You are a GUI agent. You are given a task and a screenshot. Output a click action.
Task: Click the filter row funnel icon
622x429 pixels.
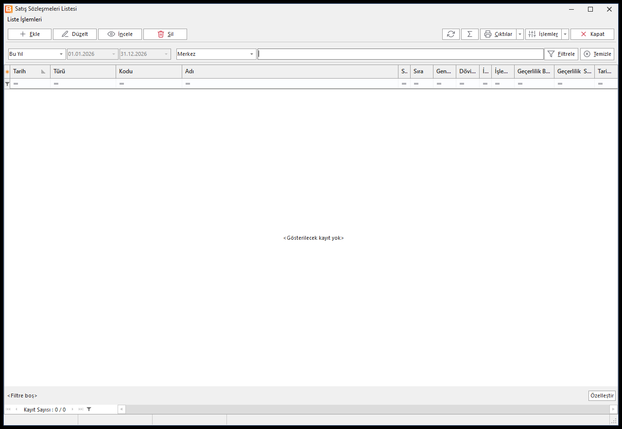7,84
